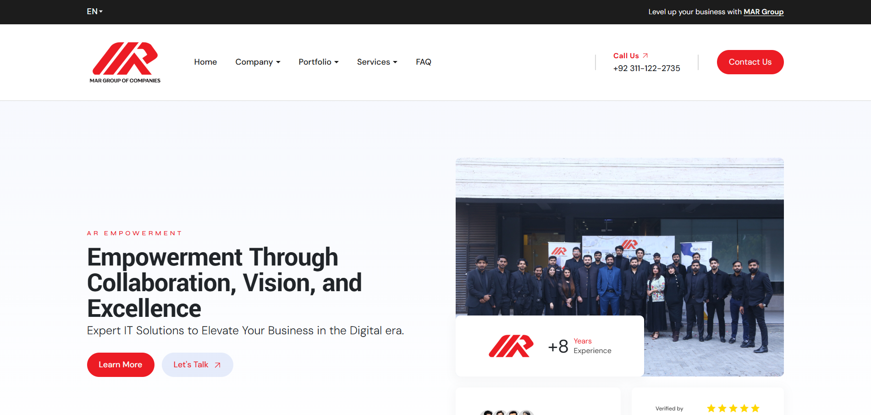Click the MAR Group of Companies logo
This screenshot has height=415, width=871.
pyautogui.click(x=125, y=62)
